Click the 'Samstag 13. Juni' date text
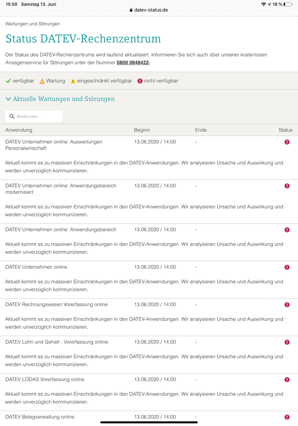 point(38,4)
